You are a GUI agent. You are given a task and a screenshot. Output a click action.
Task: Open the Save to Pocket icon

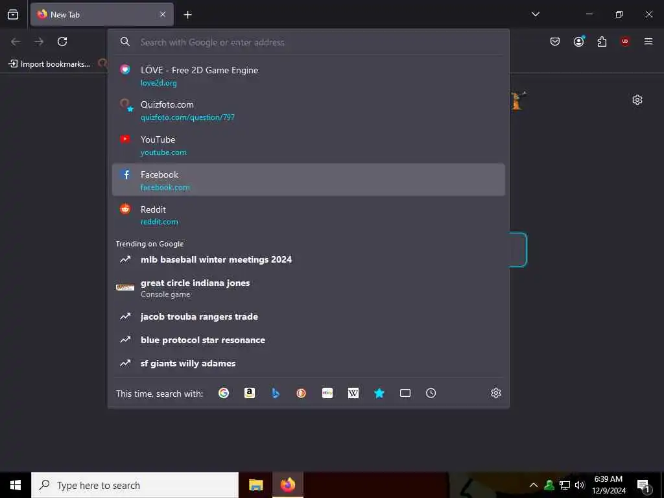555,41
